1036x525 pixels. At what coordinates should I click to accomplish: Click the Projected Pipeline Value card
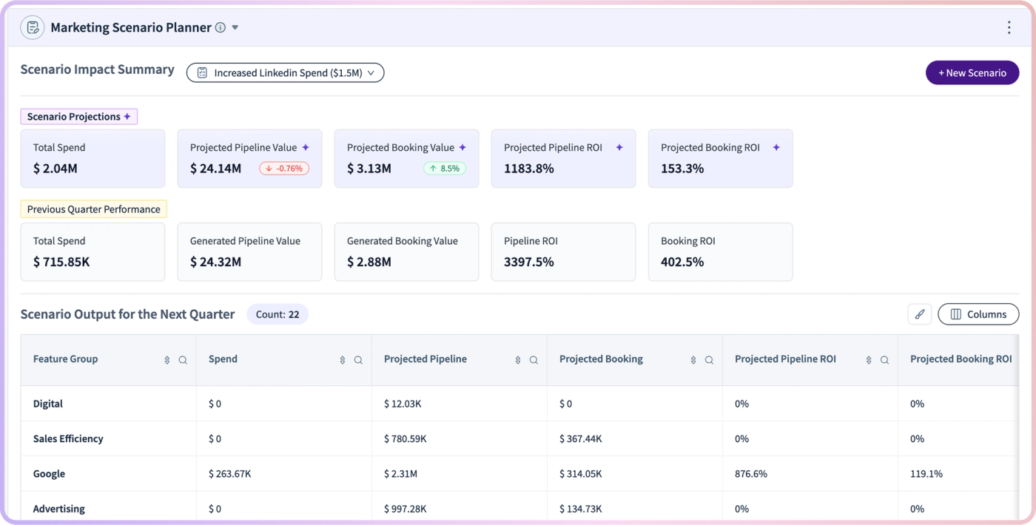coord(249,158)
